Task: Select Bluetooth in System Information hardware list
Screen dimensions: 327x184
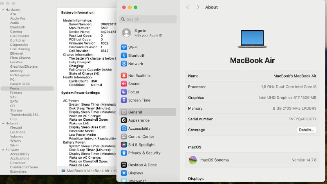Action: tap(18, 27)
